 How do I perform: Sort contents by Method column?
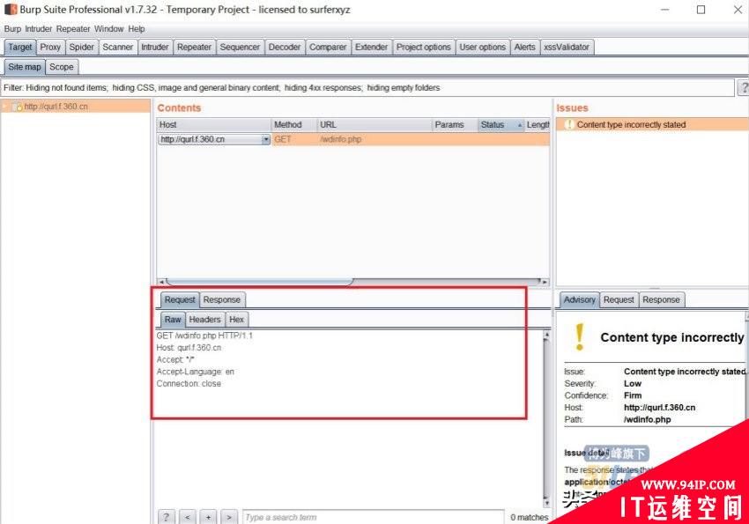pos(293,124)
